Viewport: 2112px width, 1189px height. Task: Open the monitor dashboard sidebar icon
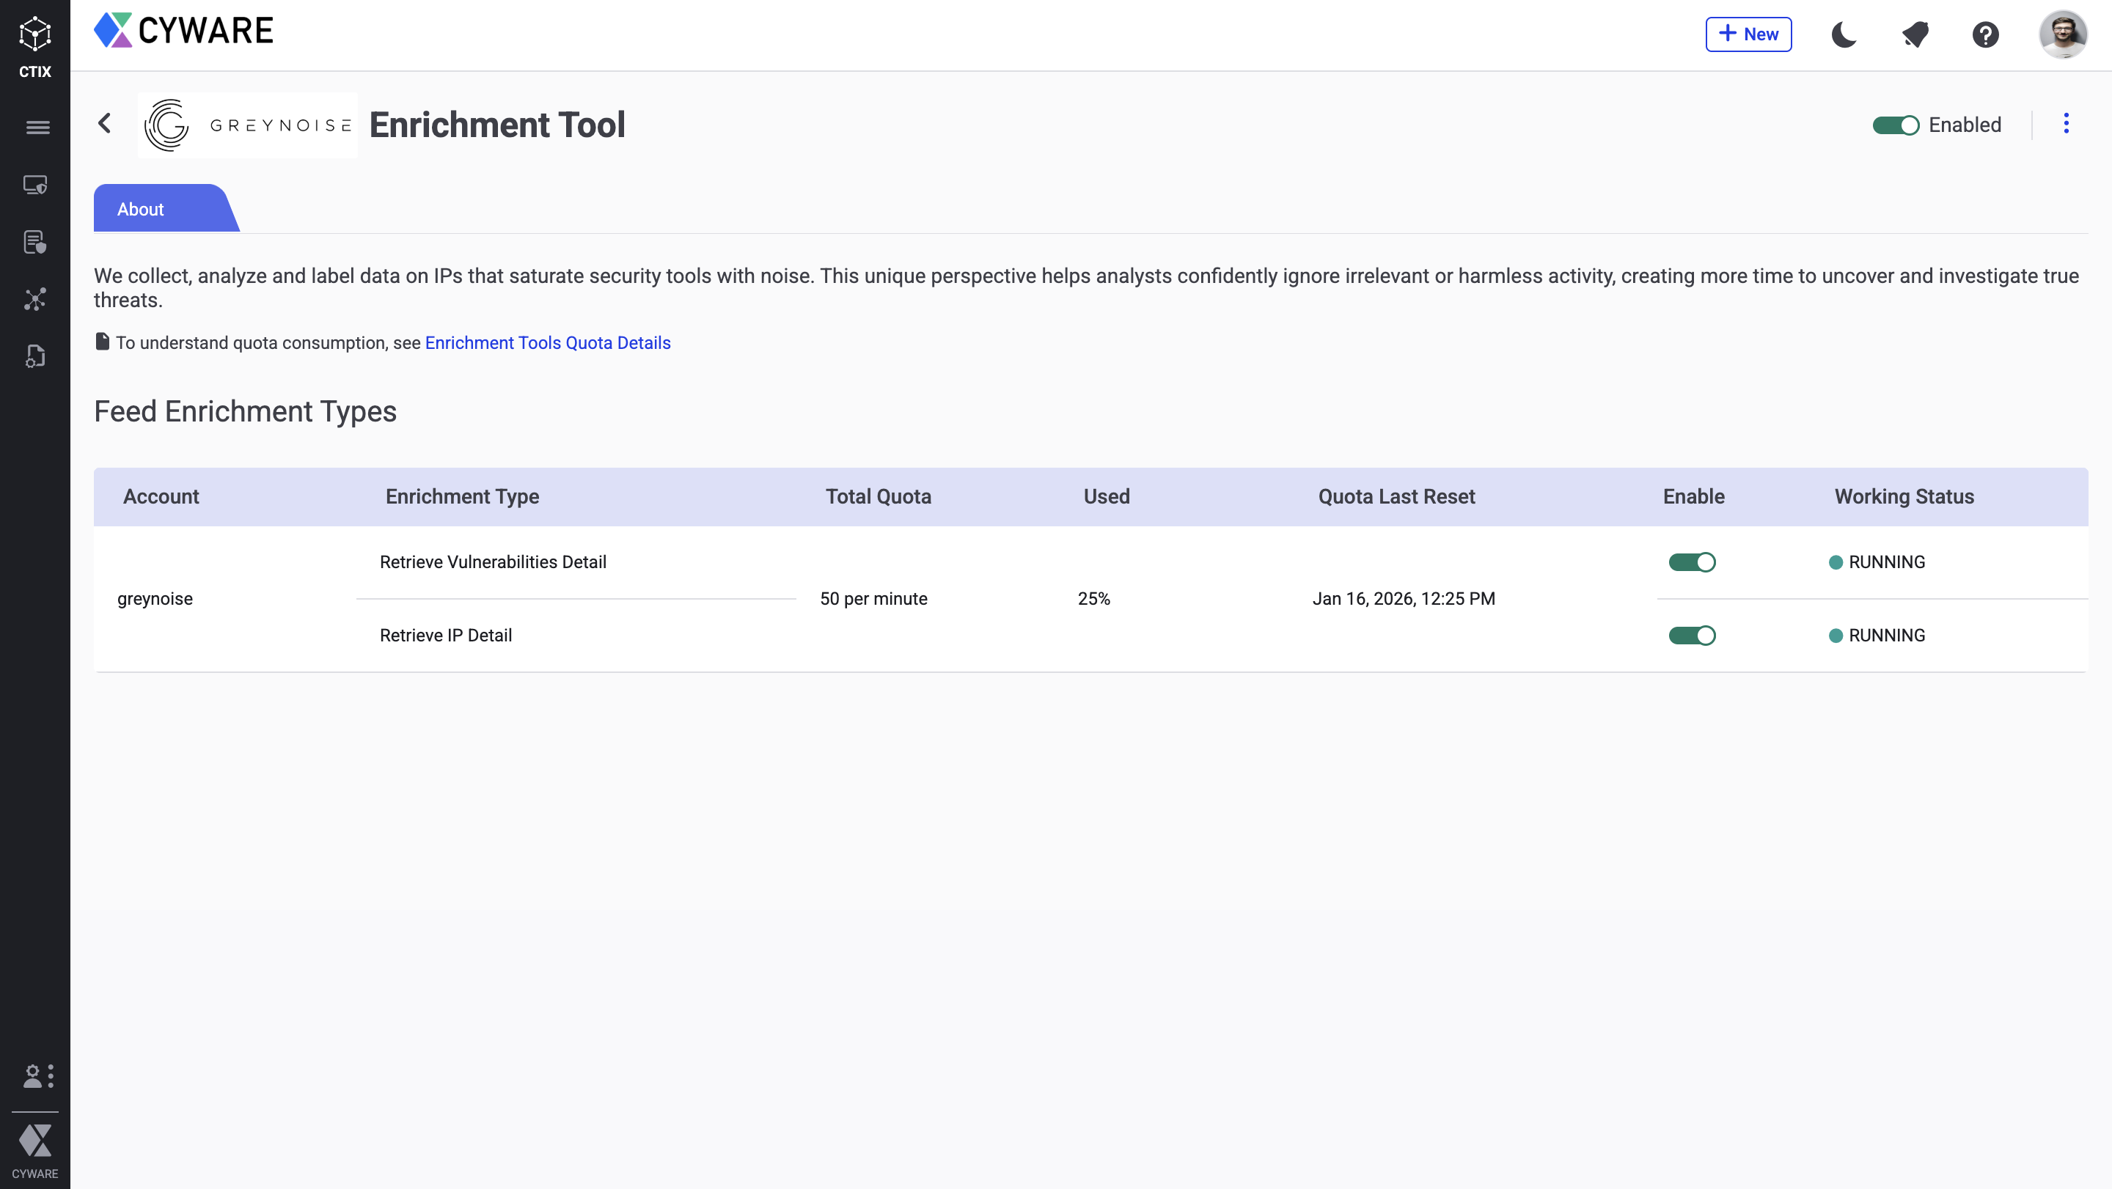pos(35,185)
